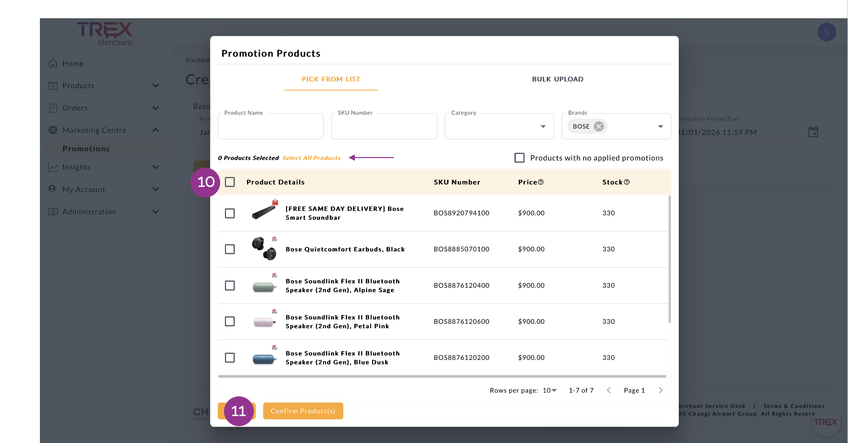Open the calendar date picker icon

[x=813, y=132]
